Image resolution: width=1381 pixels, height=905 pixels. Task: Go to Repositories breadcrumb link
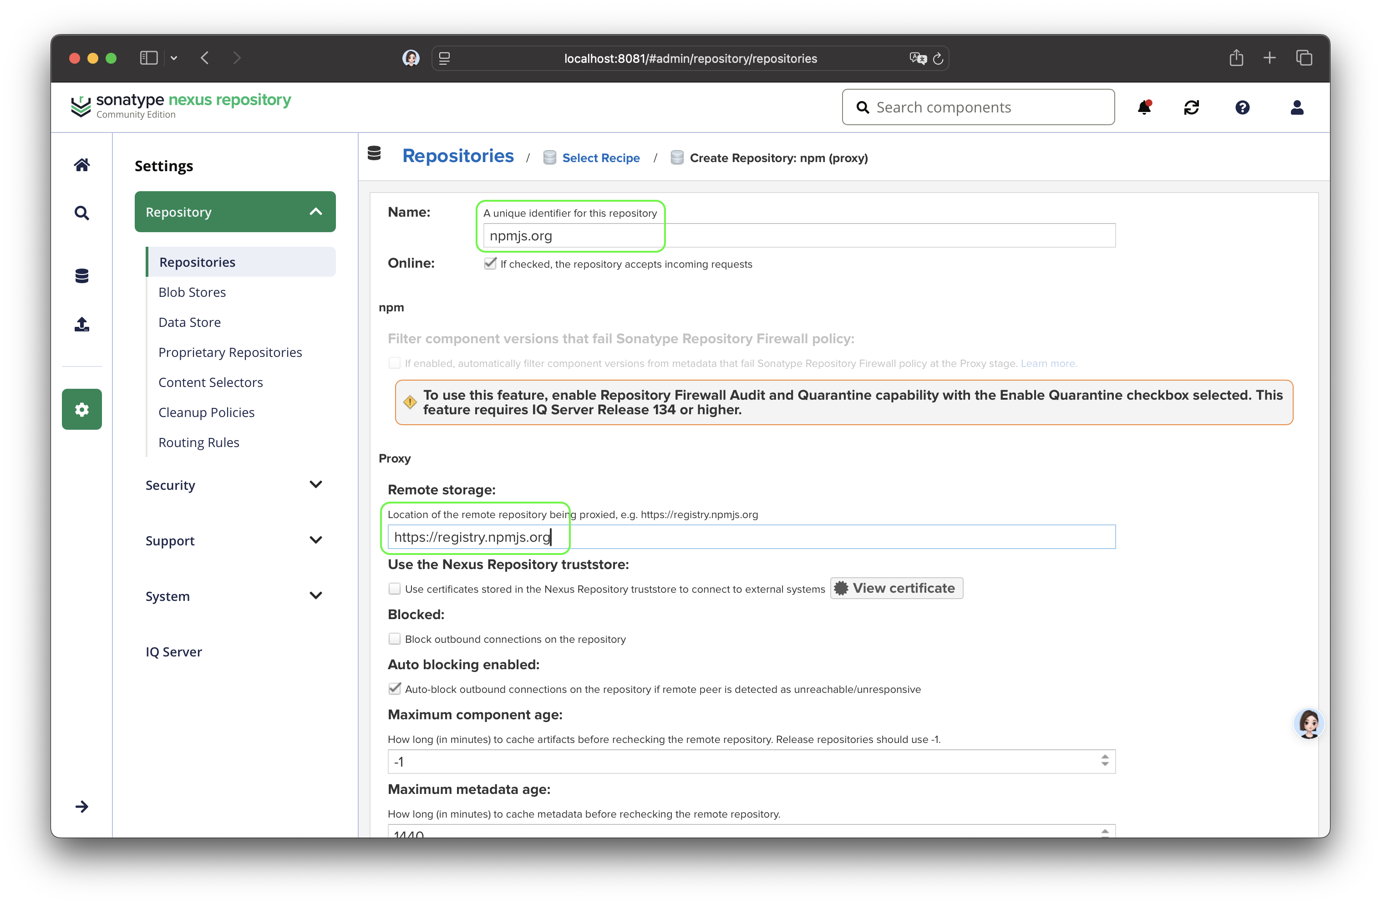[x=458, y=156]
